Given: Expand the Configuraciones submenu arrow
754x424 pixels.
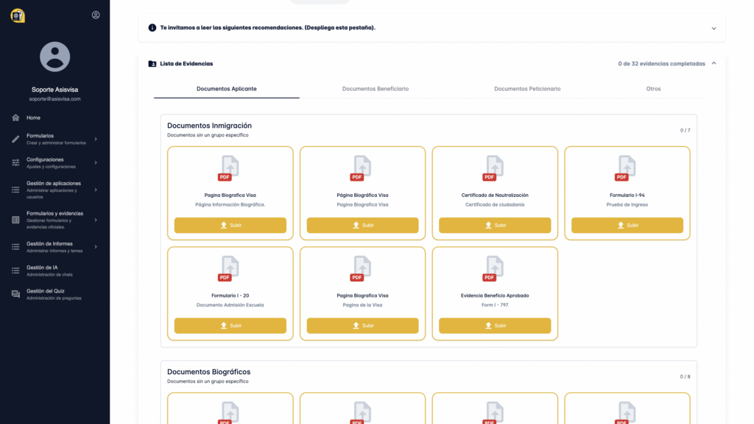Looking at the screenshot, I should coord(96,162).
